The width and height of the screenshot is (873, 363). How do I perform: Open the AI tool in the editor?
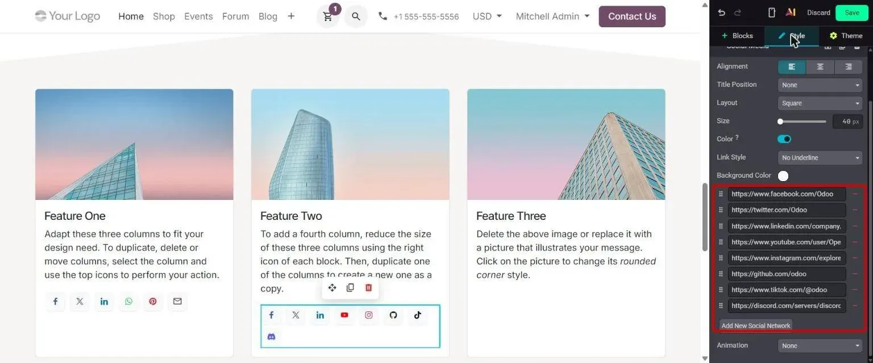790,12
